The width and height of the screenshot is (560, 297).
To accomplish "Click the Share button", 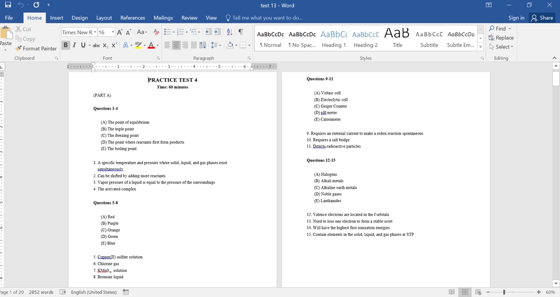I will click(x=542, y=18).
